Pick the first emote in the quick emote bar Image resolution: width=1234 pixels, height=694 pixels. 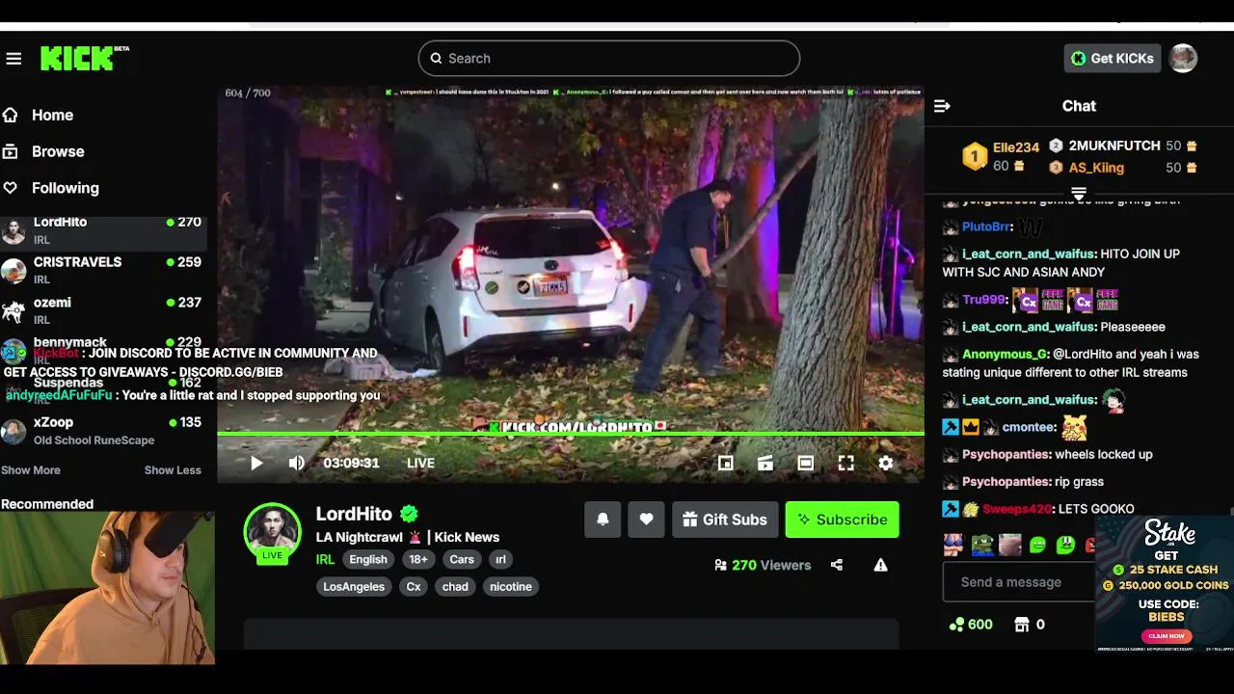[952, 545]
